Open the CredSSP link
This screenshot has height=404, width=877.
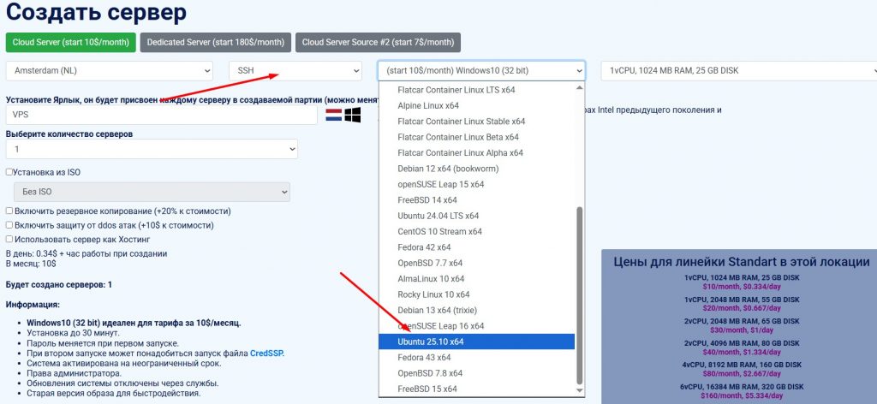266,353
